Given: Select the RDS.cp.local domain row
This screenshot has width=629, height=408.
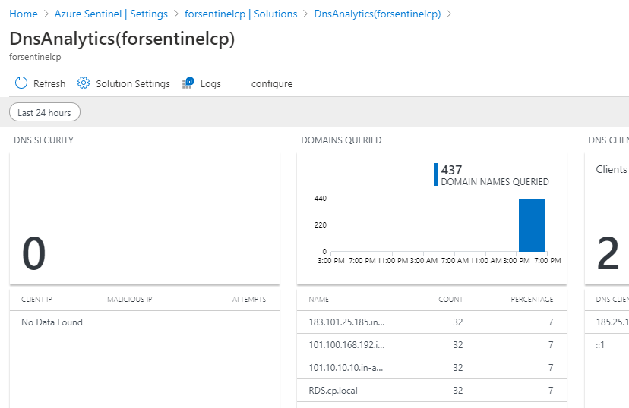Looking at the screenshot, I should [x=431, y=391].
